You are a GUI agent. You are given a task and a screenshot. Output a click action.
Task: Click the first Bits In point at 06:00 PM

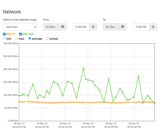(19, 102)
